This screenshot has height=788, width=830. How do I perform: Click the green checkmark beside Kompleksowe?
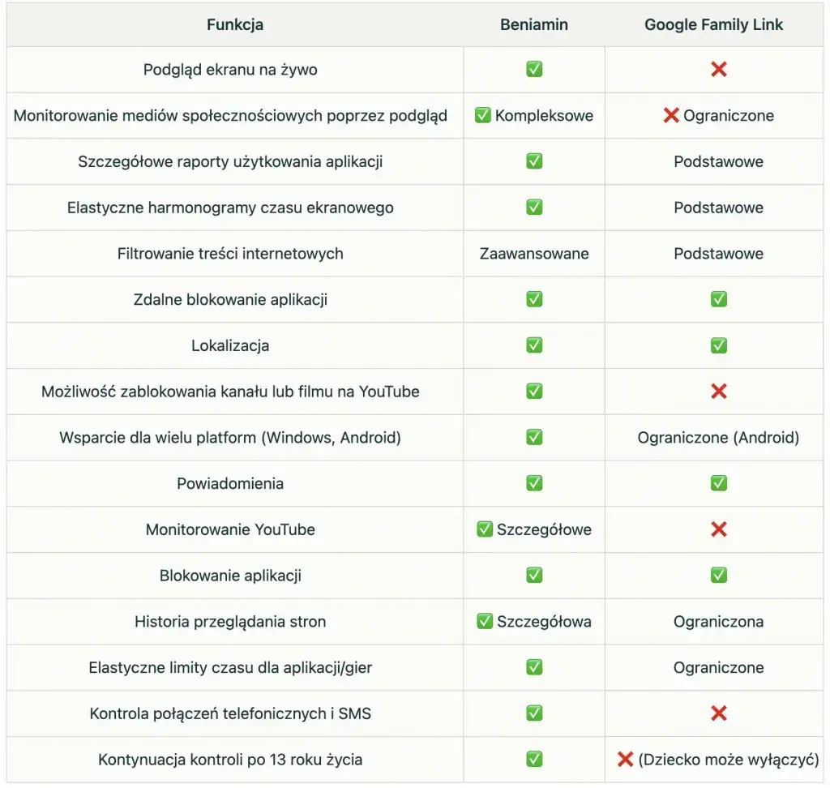[x=483, y=116]
